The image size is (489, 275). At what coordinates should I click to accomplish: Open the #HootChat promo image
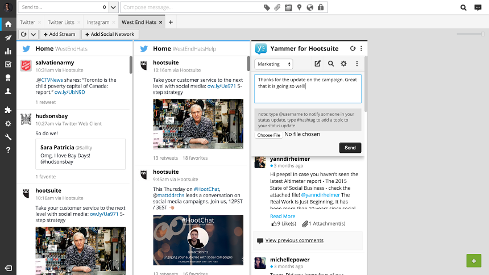(198, 240)
